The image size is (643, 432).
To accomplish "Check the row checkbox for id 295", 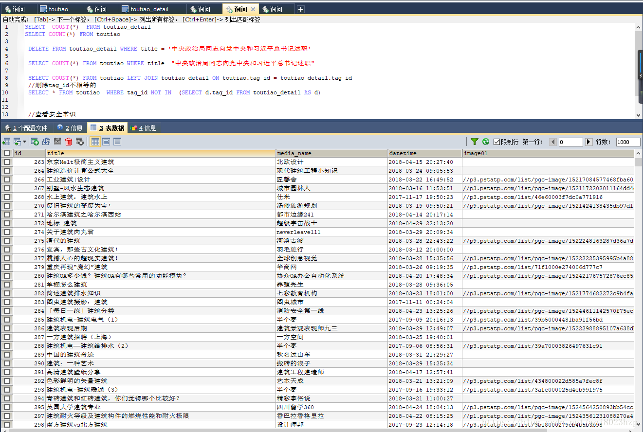I will click(6, 407).
